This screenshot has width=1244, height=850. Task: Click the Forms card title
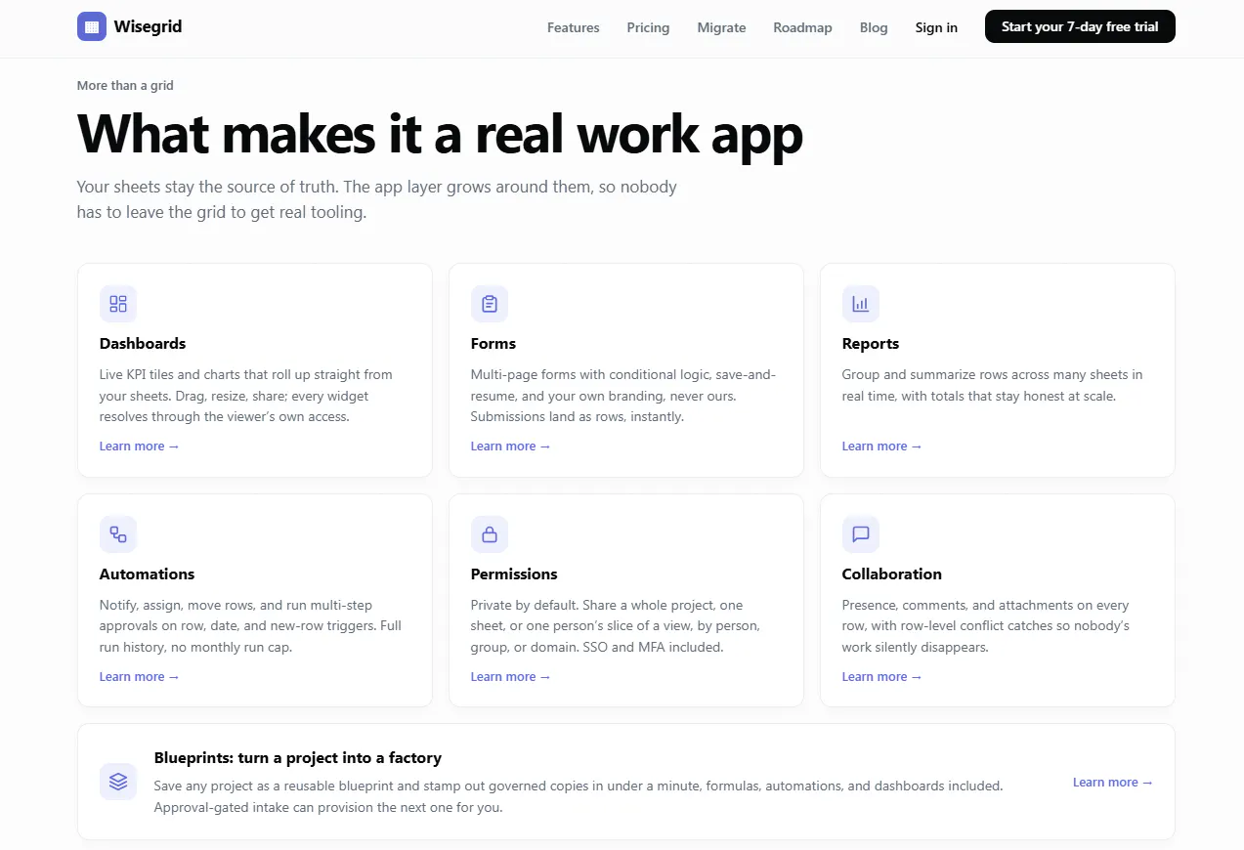tap(493, 344)
